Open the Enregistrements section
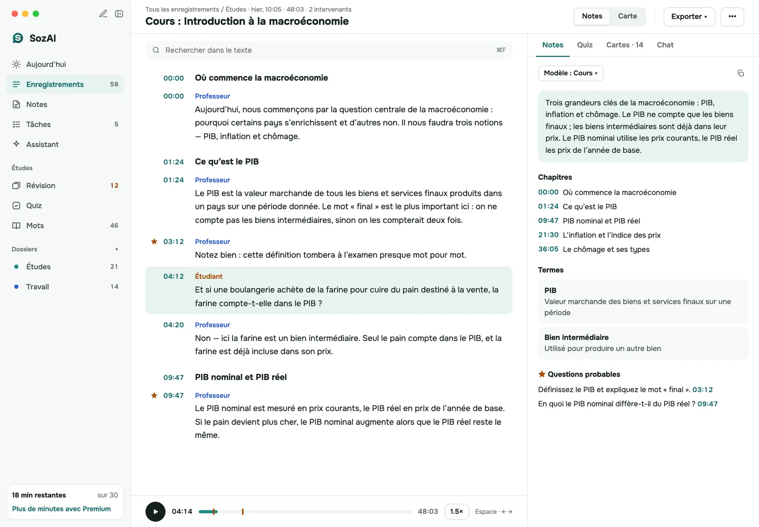Viewport: 759px width, 527px height. click(x=65, y=84)
